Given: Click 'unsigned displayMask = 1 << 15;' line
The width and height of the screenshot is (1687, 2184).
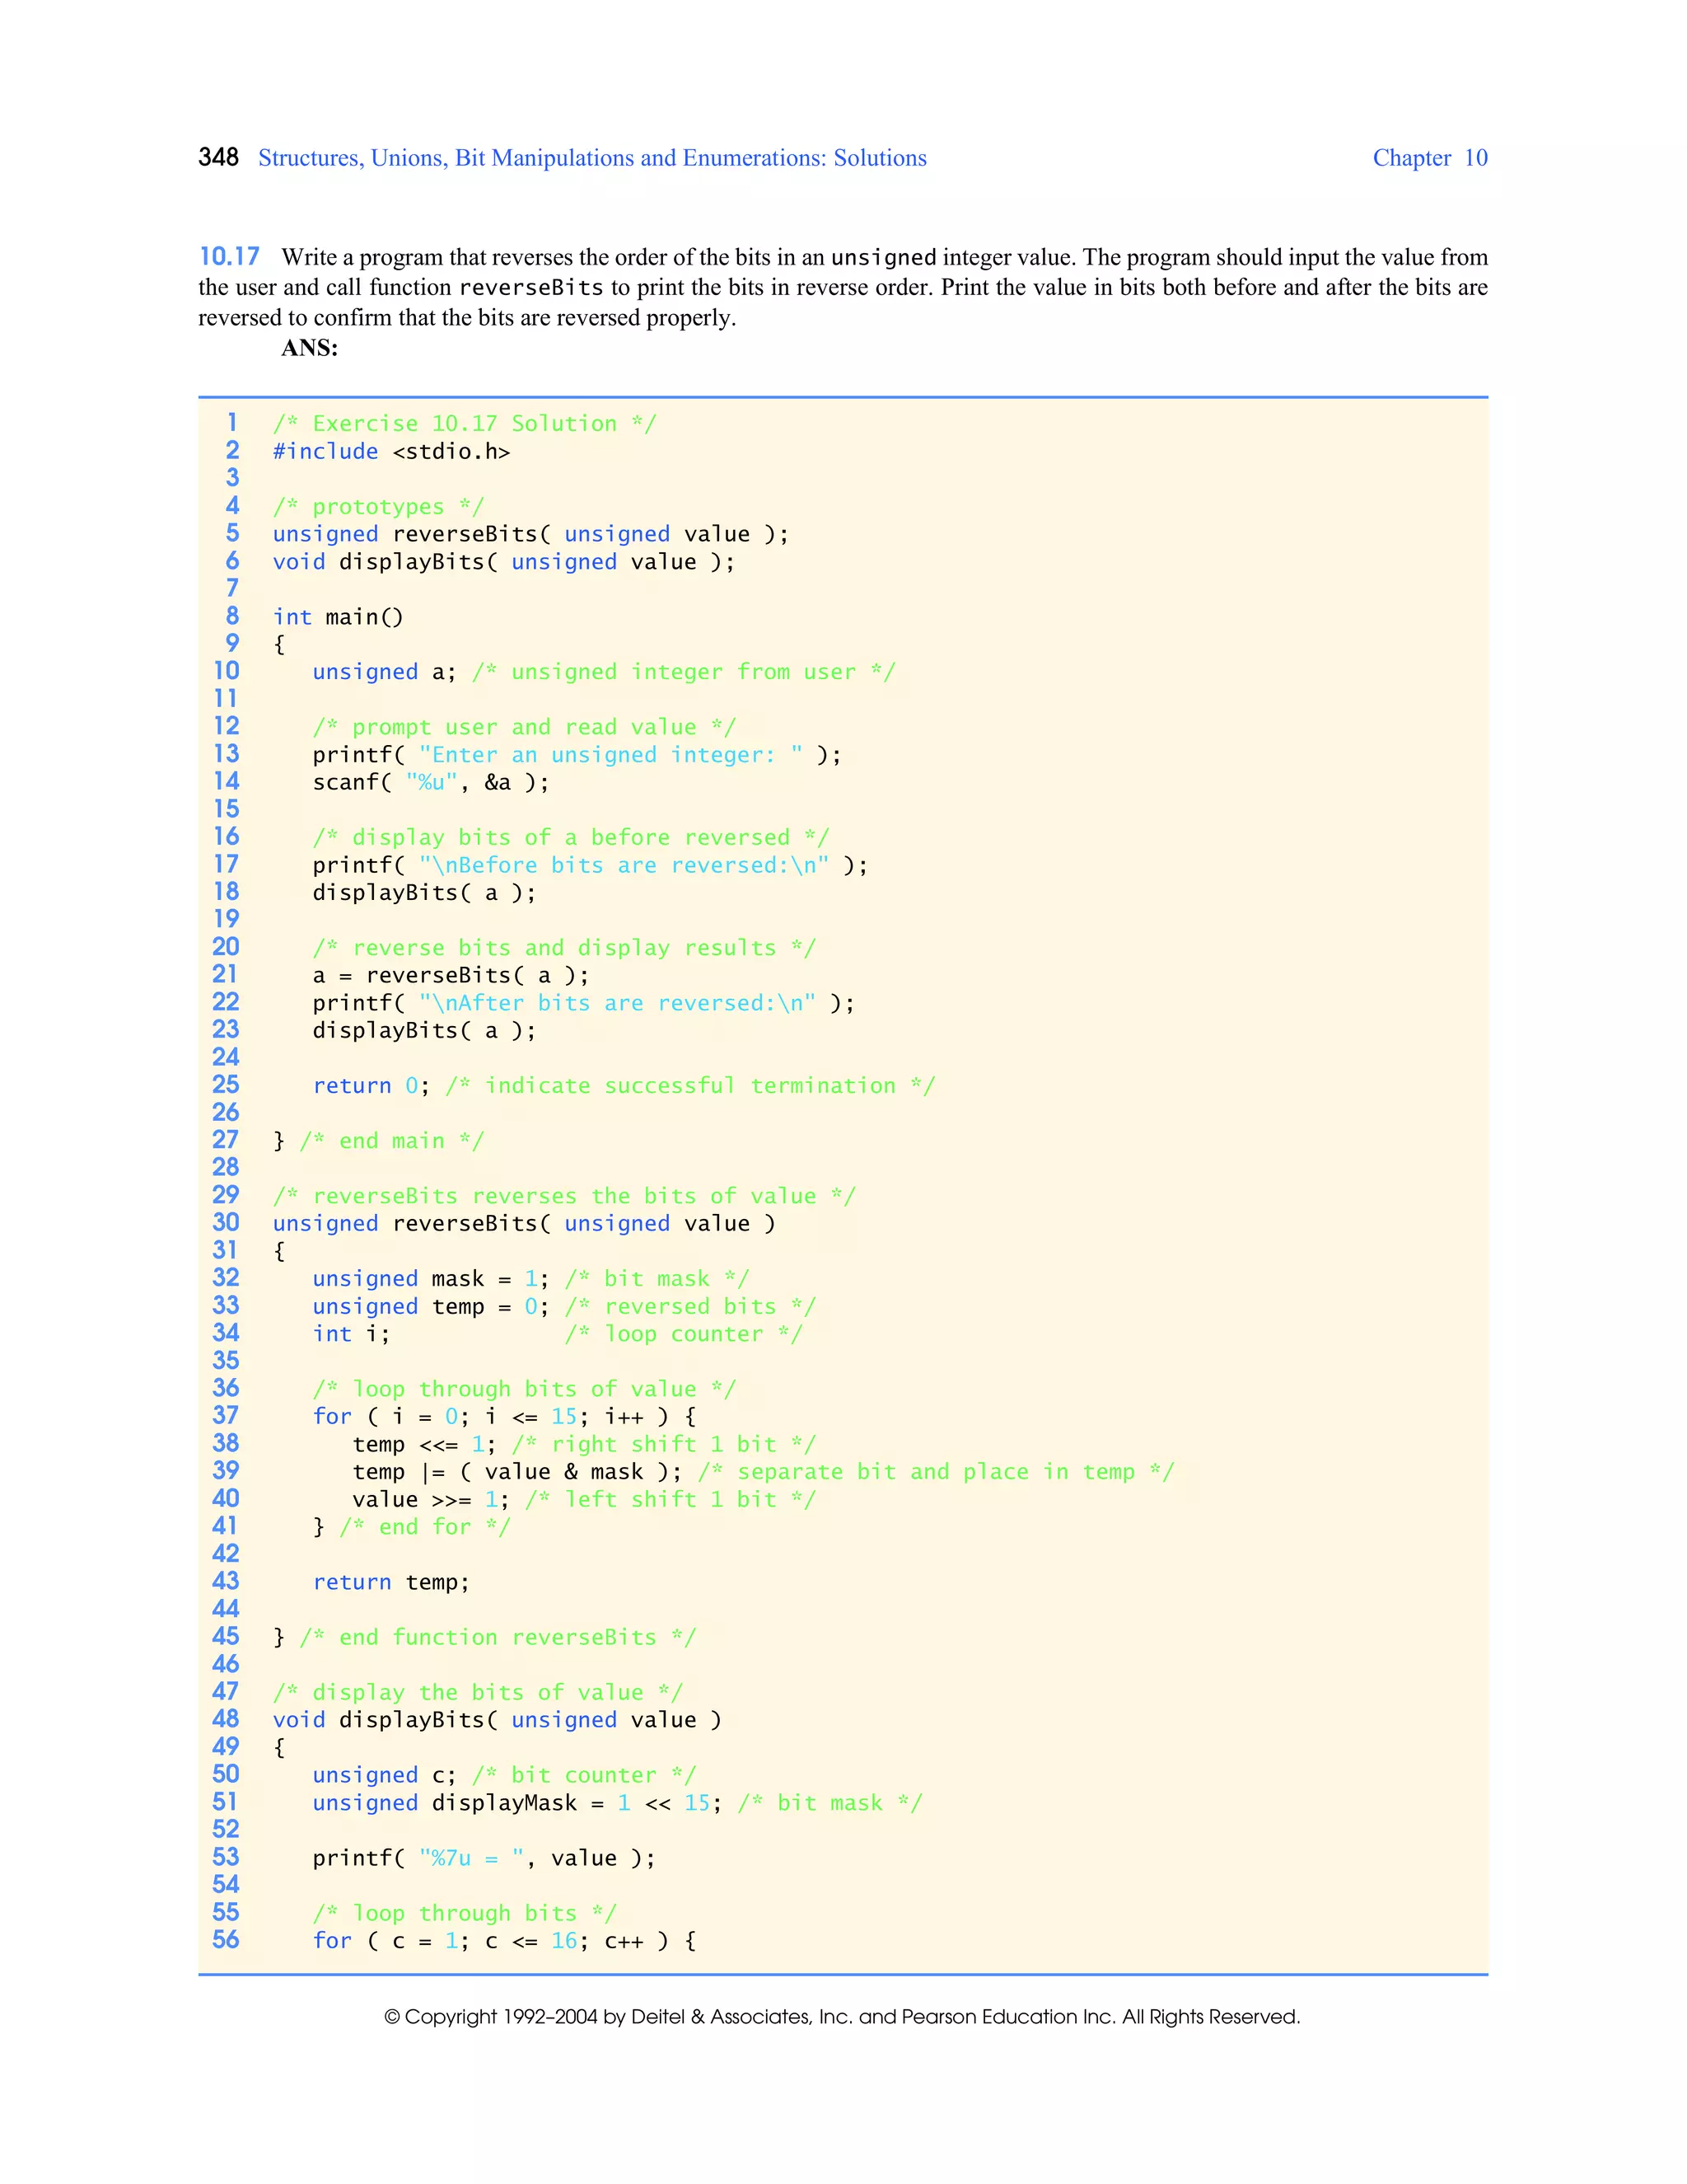Looking at the screenshot, I should coord(617,1803).
